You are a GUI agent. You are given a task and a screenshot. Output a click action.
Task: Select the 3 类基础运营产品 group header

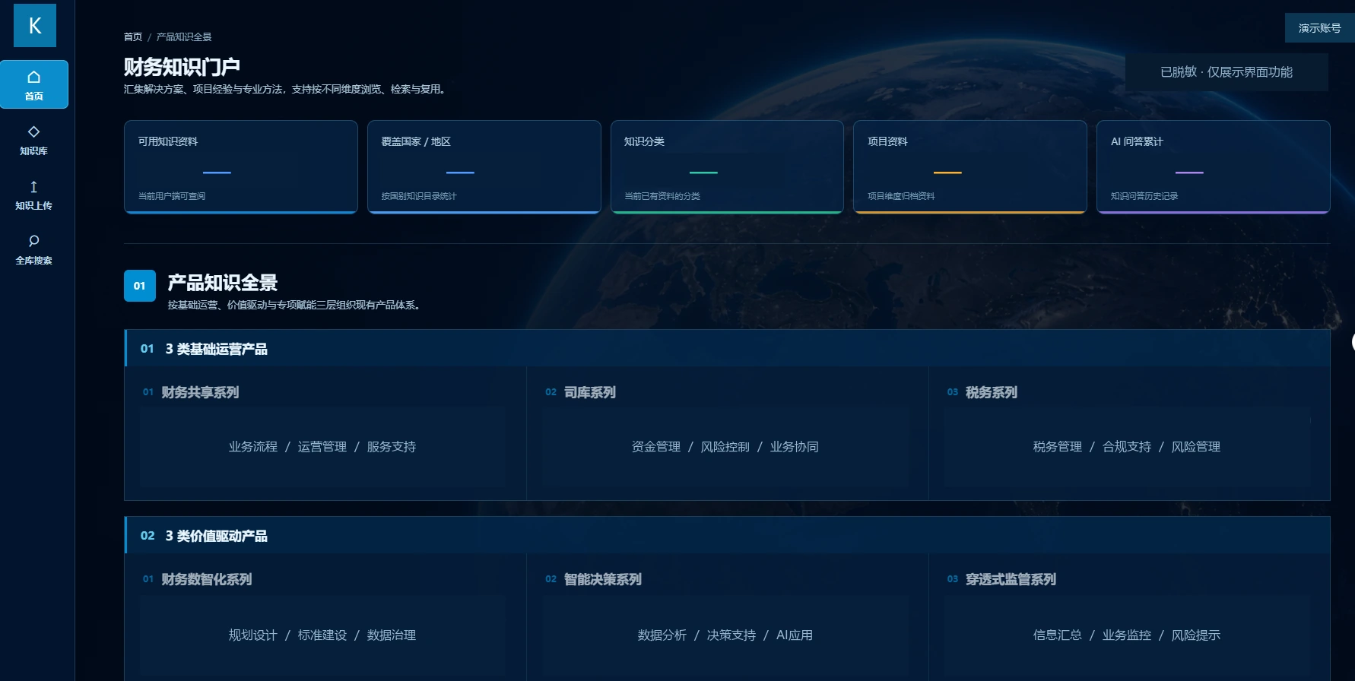pyautogui.click(x=728, y=348)
